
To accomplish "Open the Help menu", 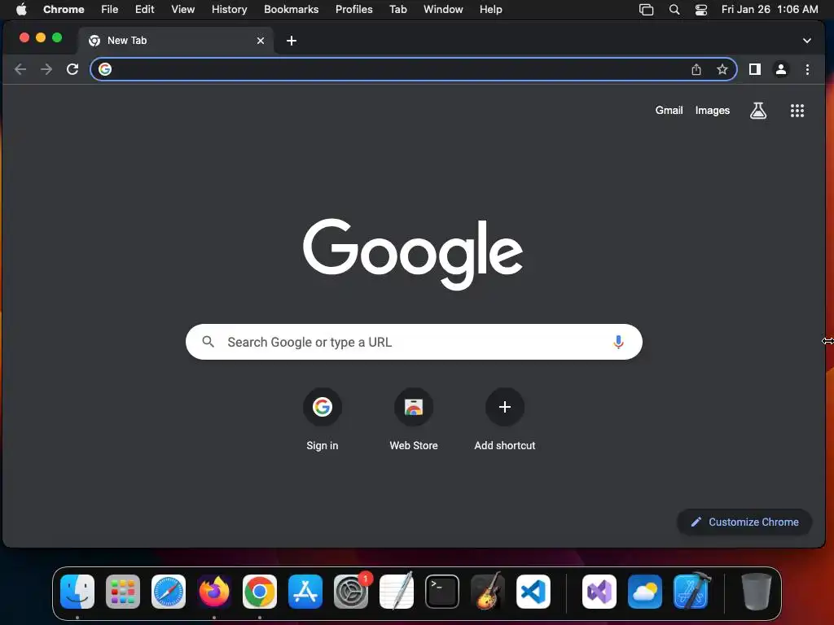I will (490, 9).
